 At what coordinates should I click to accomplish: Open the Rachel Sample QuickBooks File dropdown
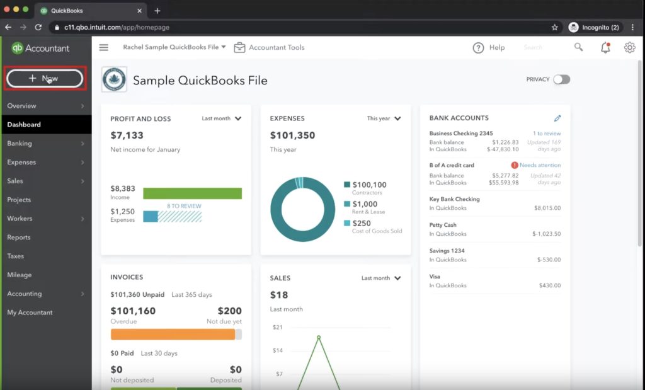tap(174, 47)
